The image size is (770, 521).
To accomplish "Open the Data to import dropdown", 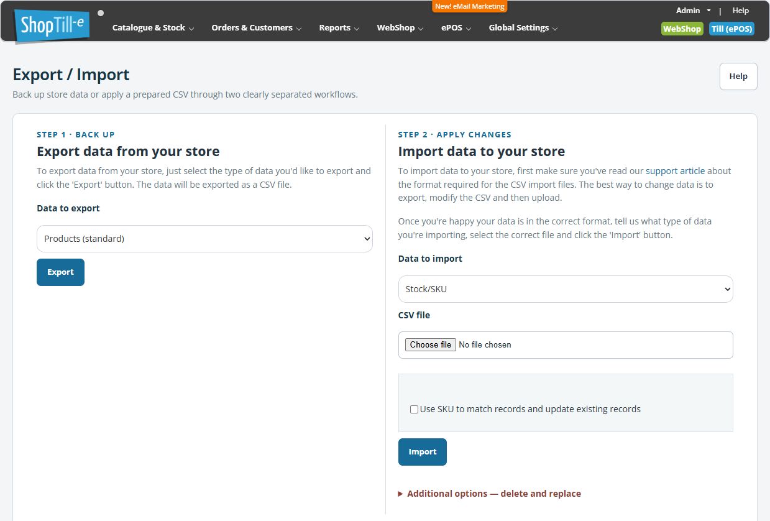I will 566,289.
